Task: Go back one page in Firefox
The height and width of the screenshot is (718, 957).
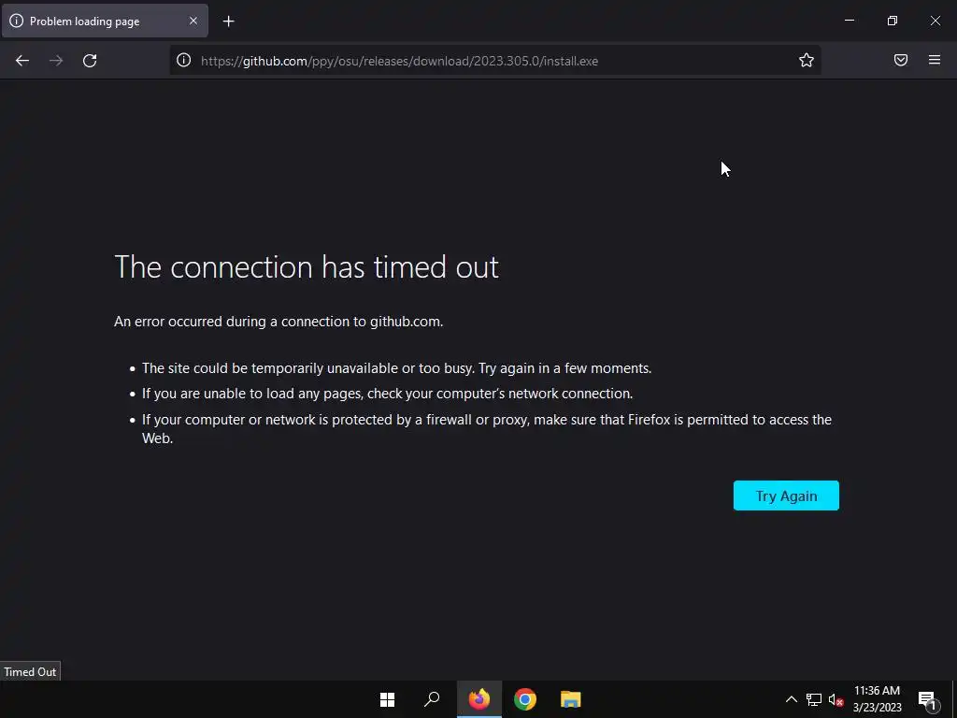Action: [22, 61]
